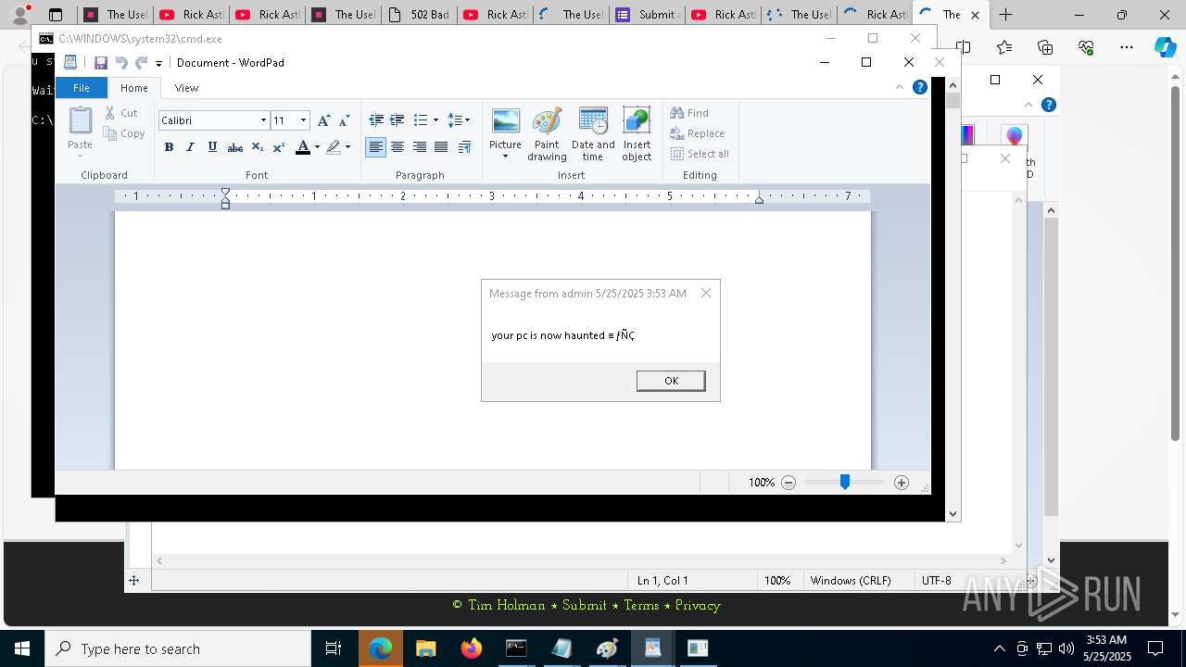
Task: Apply the text highlight color
Action: [333, 147]
